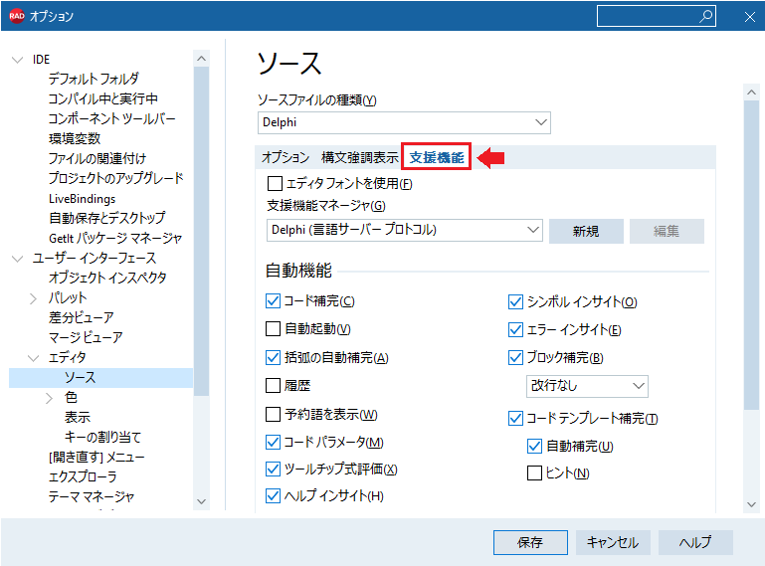Image resolution: width=765 pixels, height=566 pixels.
Task: Click tree scrollbar down arrow
Action: (202, 501)
